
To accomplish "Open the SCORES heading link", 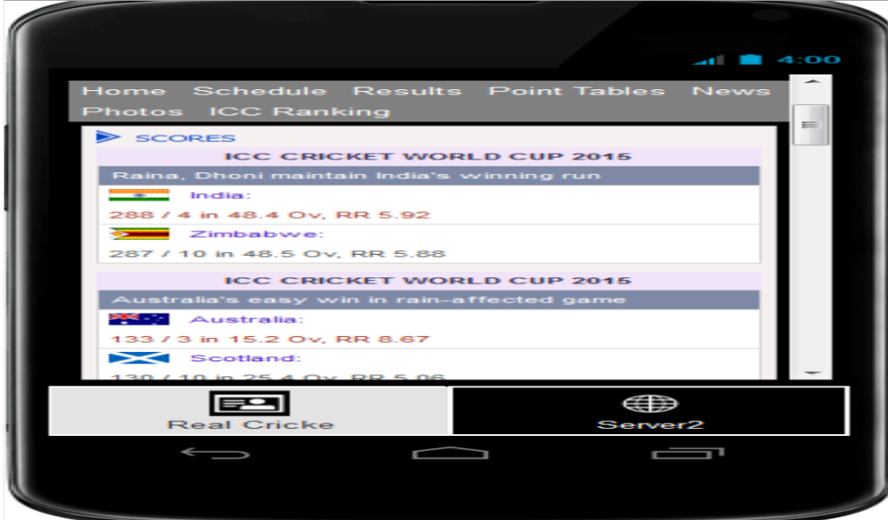I will 185,138.
